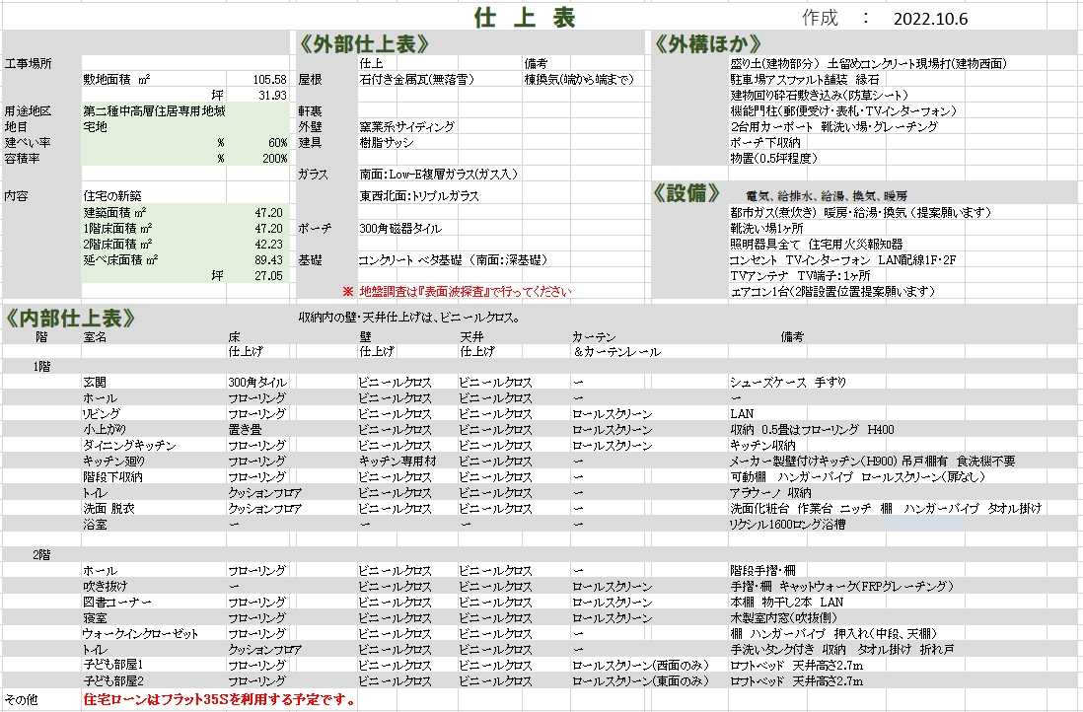Select the total floor area value 89.43
1083x712 pixels.
[268, 260]
